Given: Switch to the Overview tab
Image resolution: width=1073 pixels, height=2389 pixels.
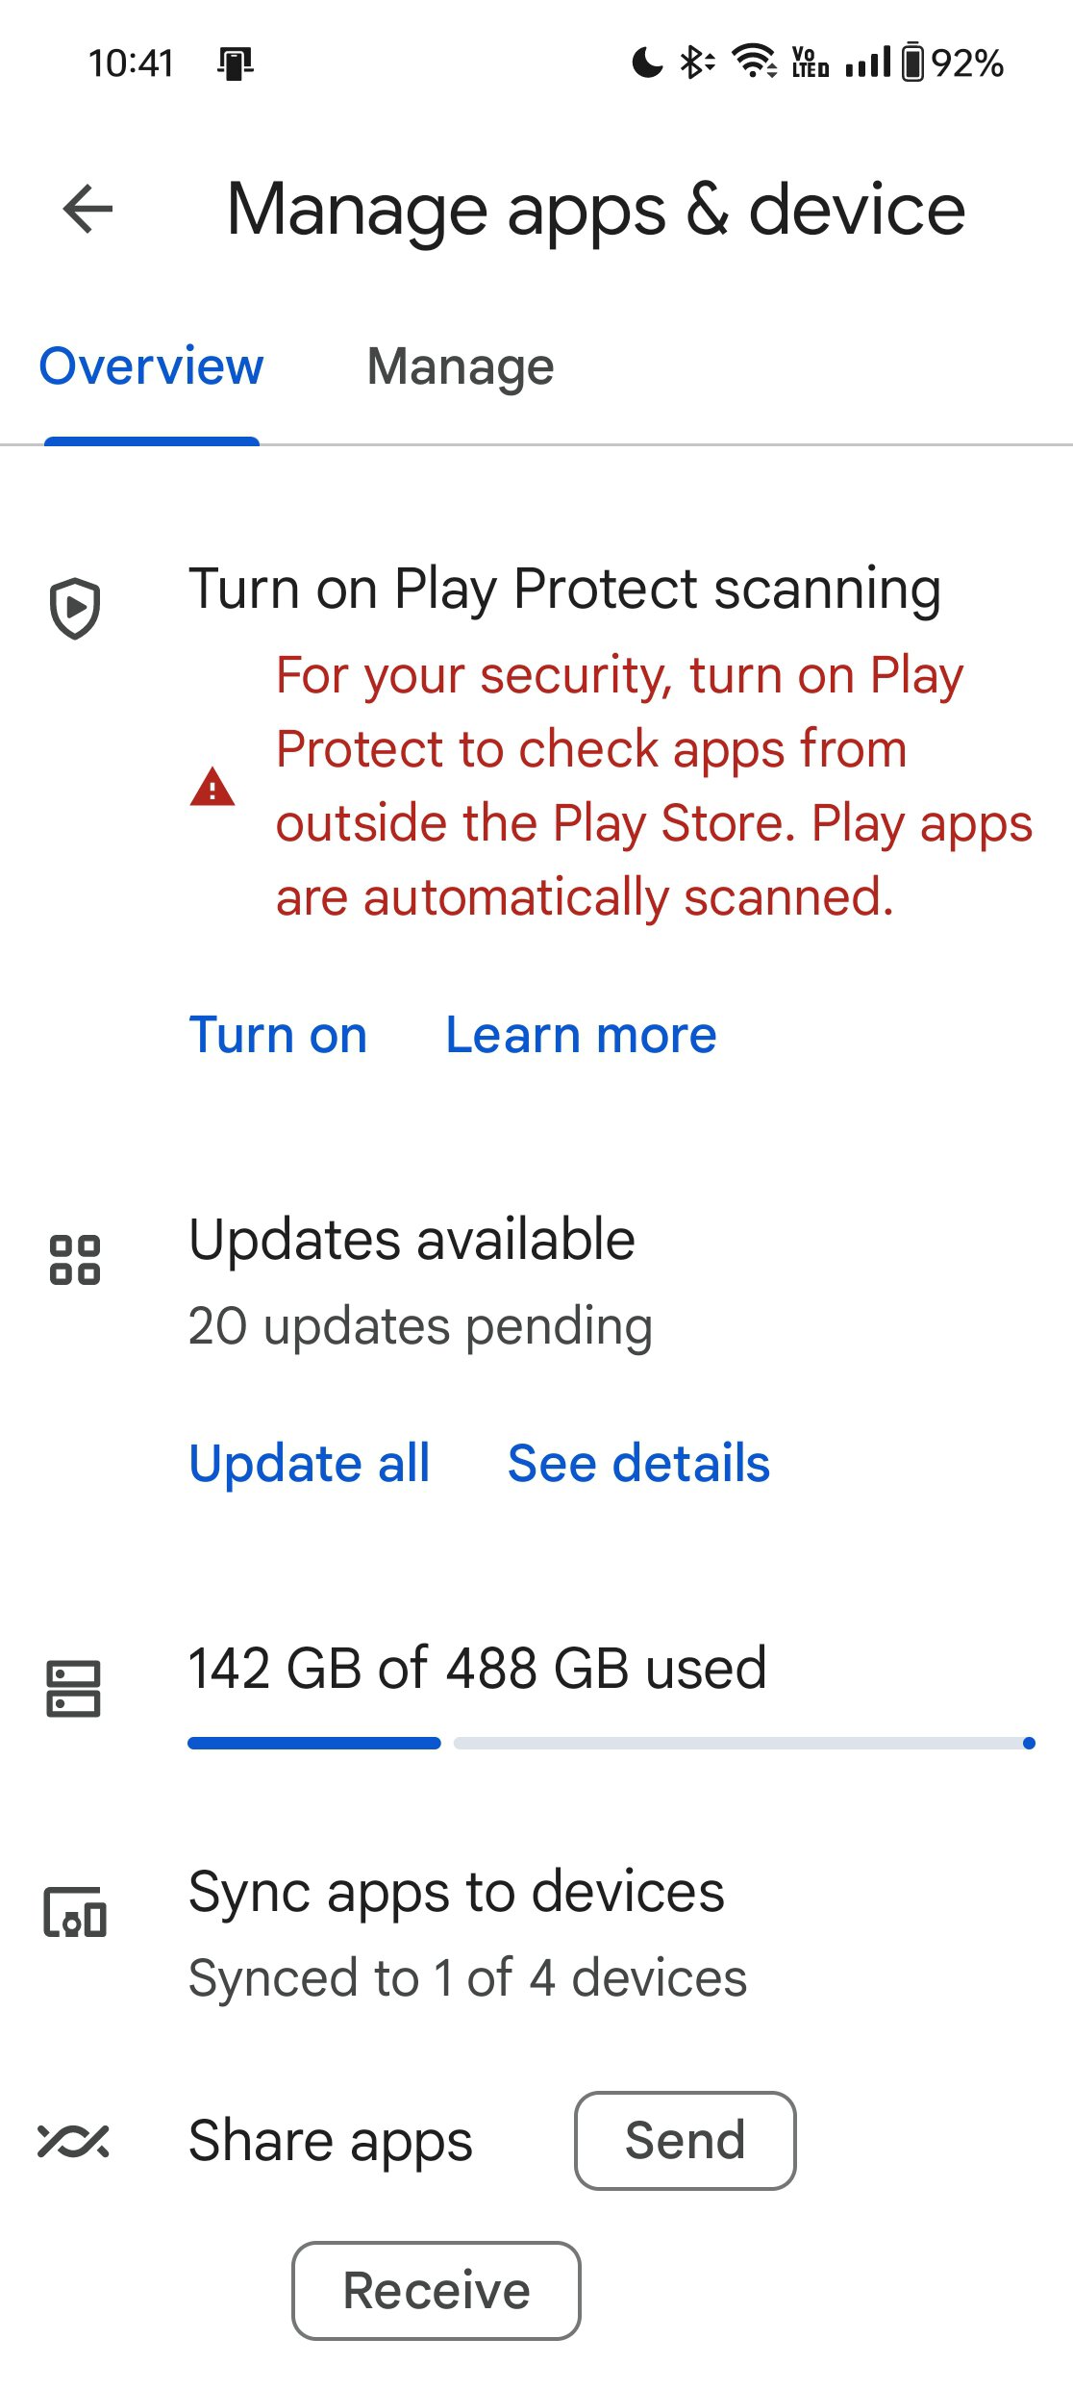Looking at the screenshot, I should (151, 366).
